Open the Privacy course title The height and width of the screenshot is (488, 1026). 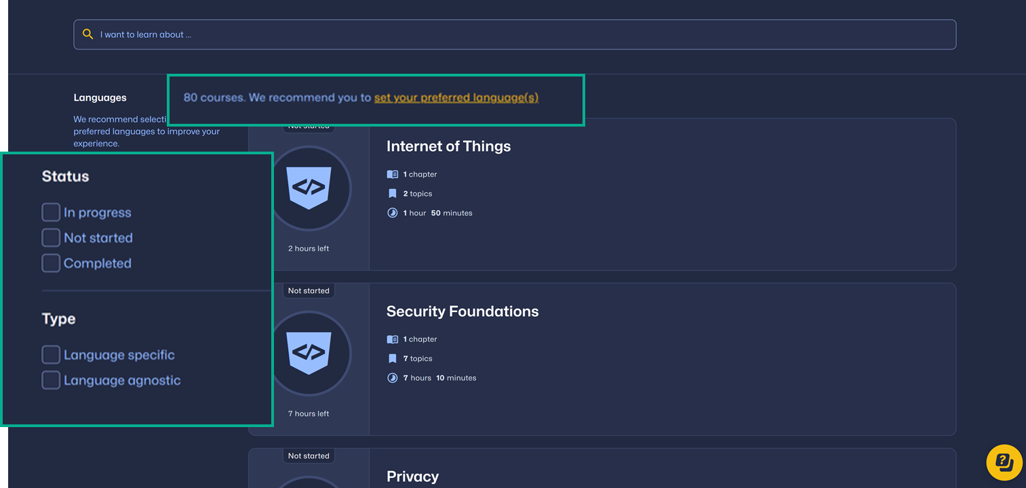click(x=412, y=476)
